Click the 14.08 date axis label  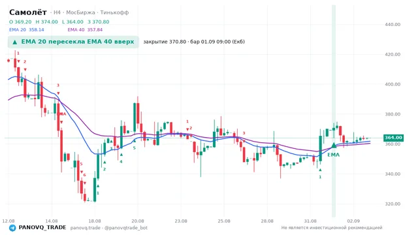coord(52,221)
